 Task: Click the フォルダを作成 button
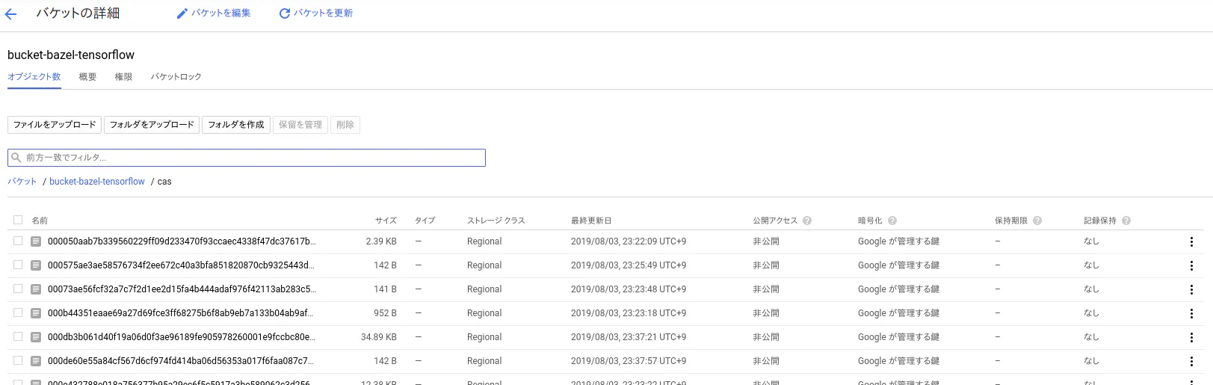(236, 125)
